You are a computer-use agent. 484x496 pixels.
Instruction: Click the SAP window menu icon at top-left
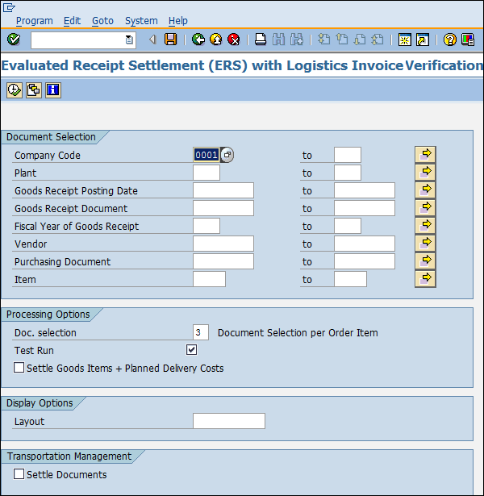click(9, 7)
